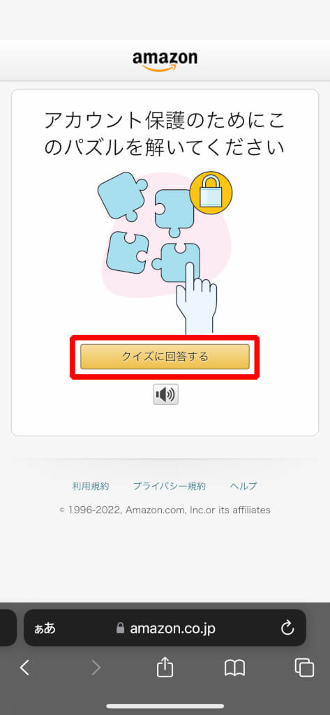
Task: Open the プライバシー規約 link
Action: pyautogui.click(x=169, y=486)
